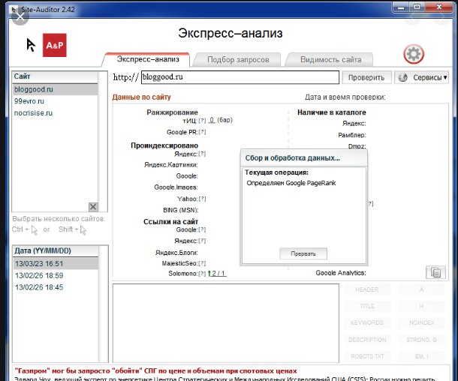Close overlay with round X icon
Viewport: 458px width, 381px height.
20,16
